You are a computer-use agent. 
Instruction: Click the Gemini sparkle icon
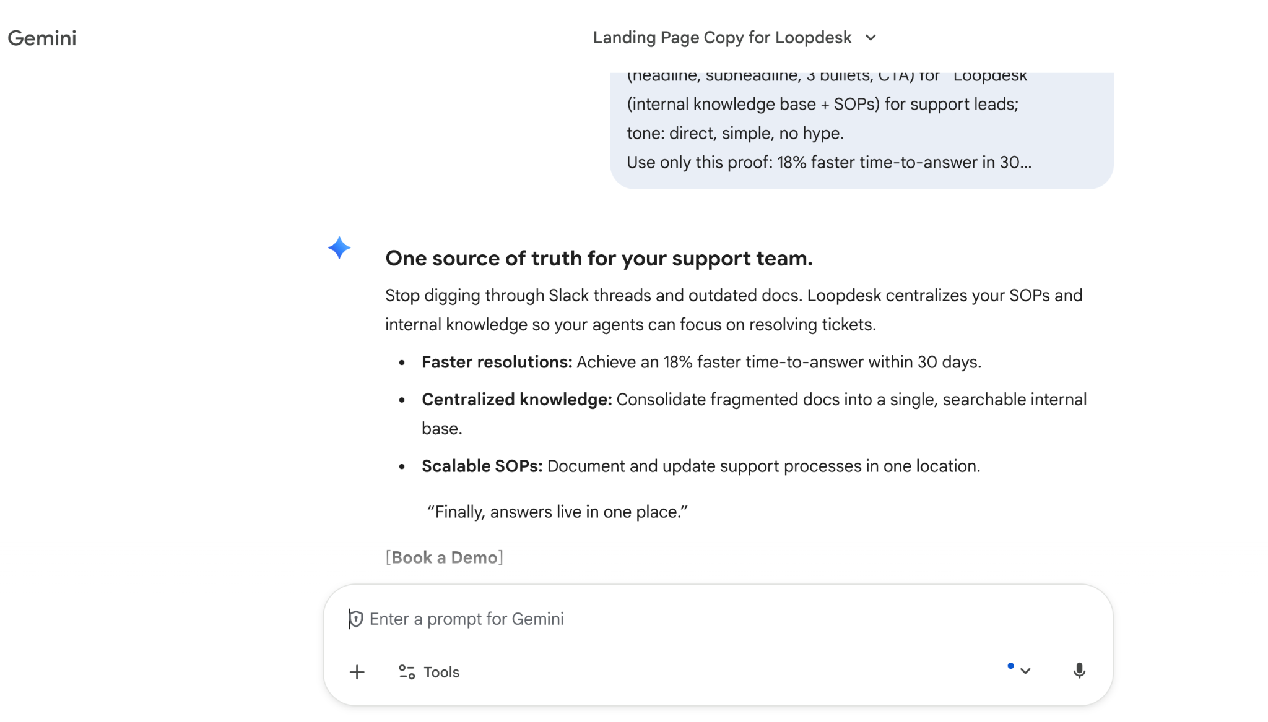(x=339, y=248)
